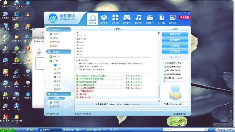Click the log area vertical scrollbar
This screenshot has height=132, width=235.
158,66
